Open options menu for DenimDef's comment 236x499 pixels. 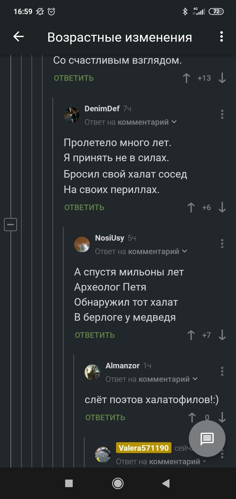coord(222,114)
